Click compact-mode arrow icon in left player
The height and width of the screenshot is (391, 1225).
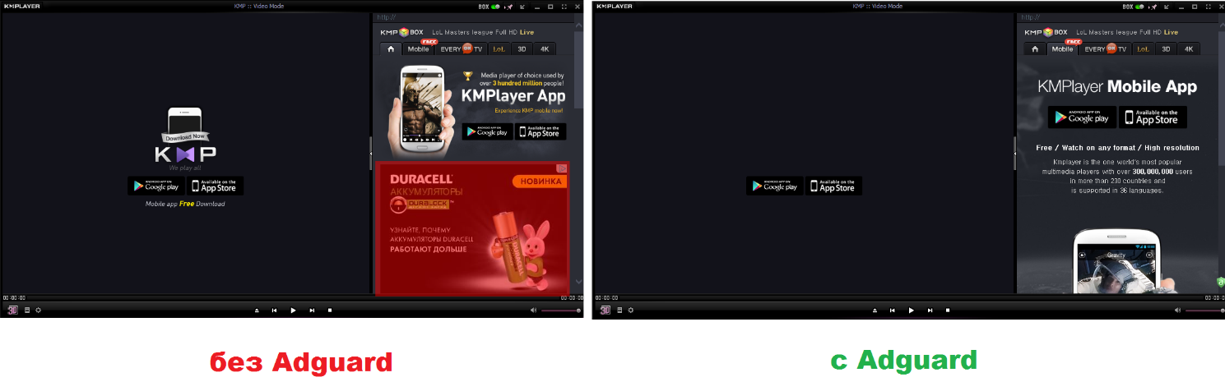tap(523, 6)
